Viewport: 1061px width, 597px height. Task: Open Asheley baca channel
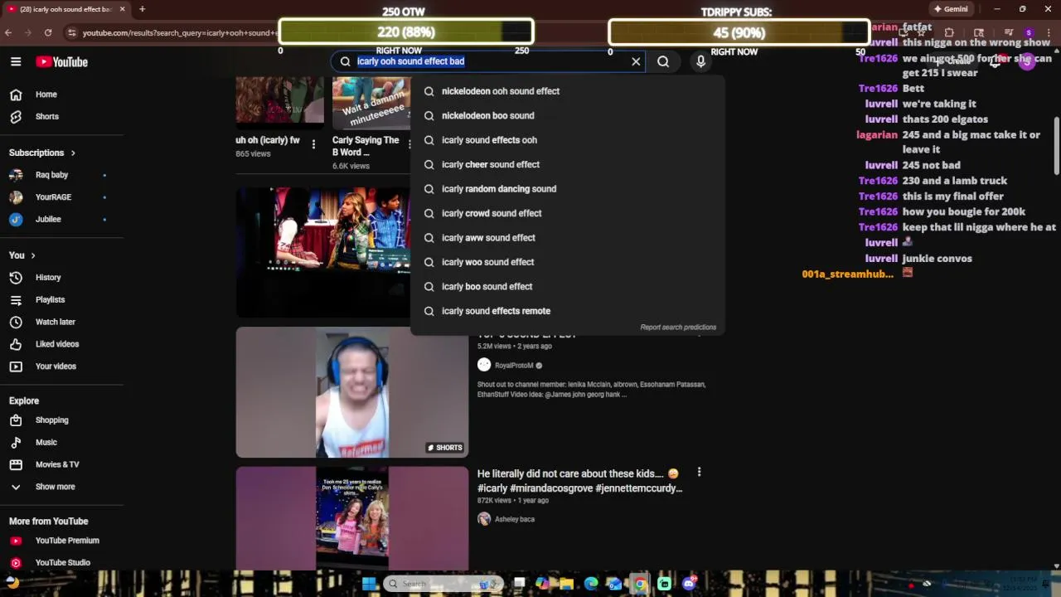pos(514,519)
